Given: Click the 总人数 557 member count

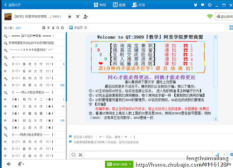Looking at the screenshot, I should coord(12,28).
